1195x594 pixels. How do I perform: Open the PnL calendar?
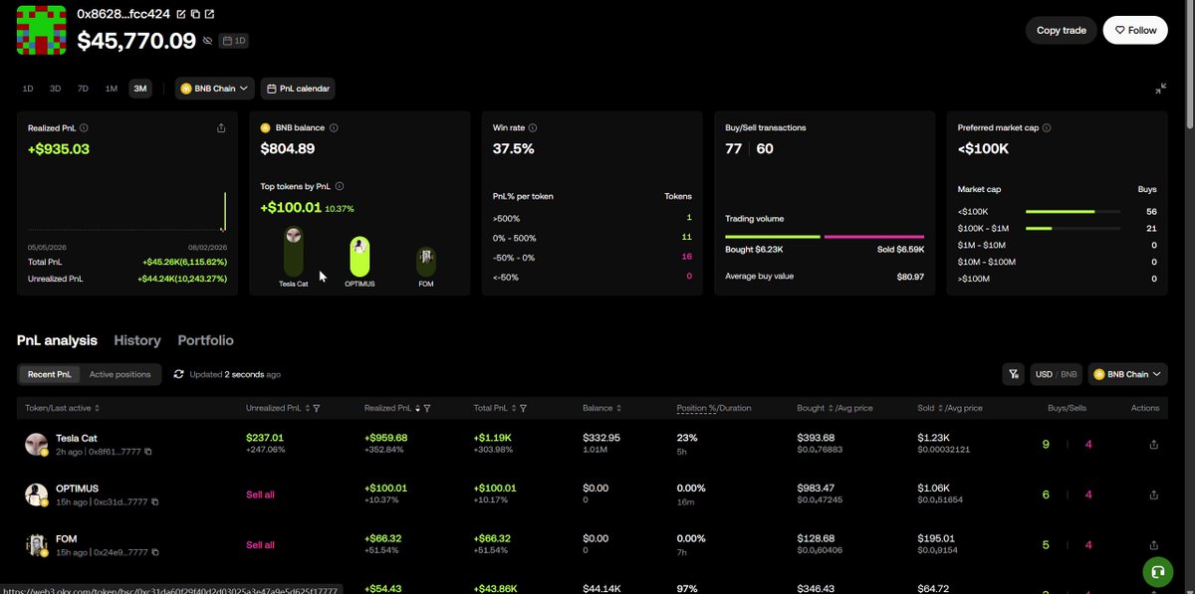click(298, 89)
